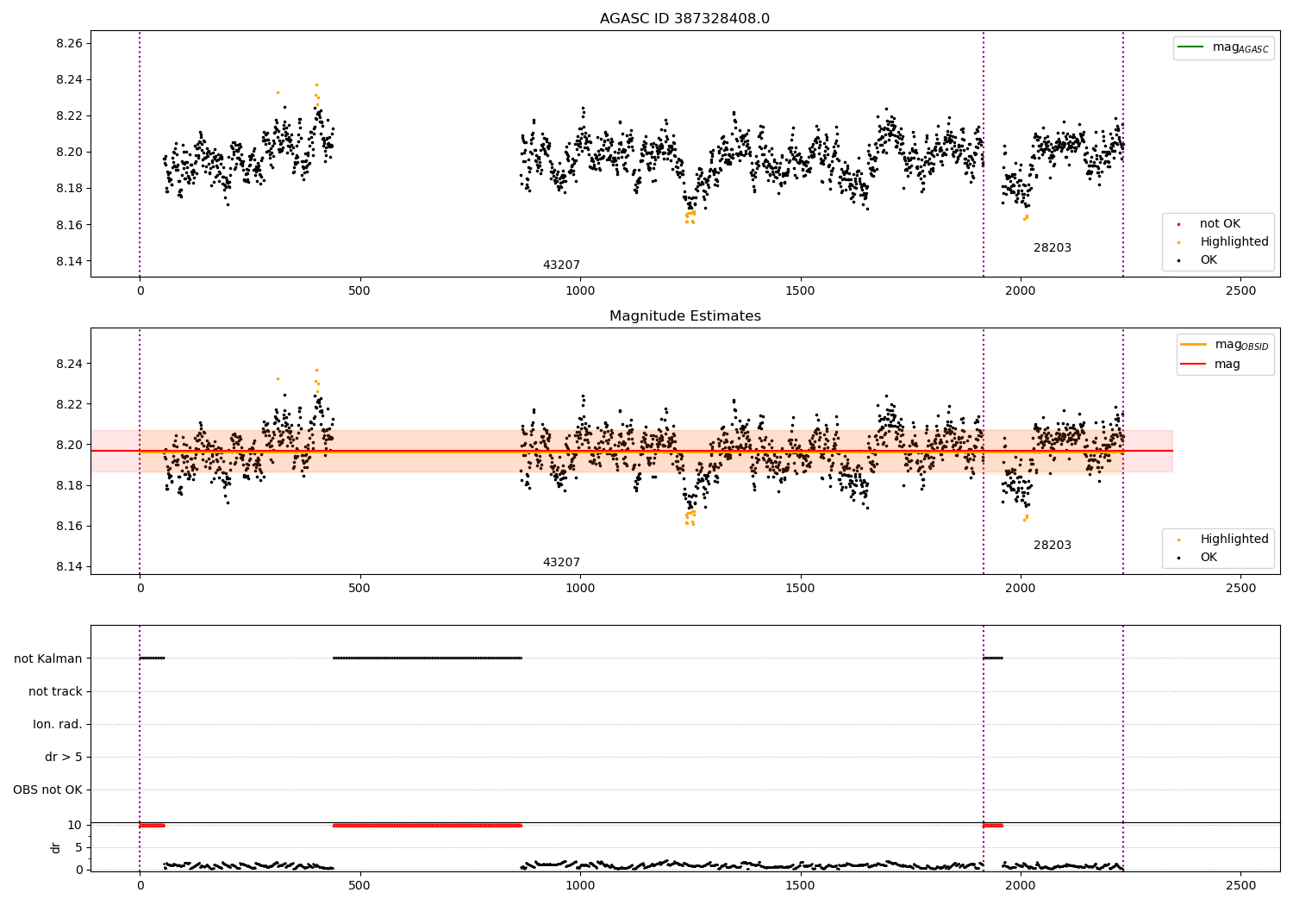Click the orange mag OBSID legend line
Image resolution: width=1293 pixels, height=905 pixels.
pos(1194,345)
